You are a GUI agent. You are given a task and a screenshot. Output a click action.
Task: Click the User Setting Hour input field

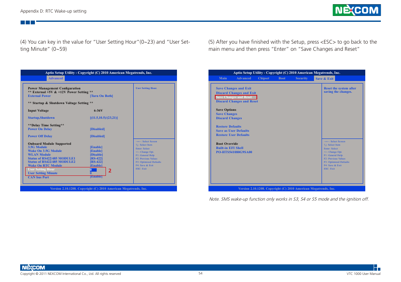pos(93,170)
